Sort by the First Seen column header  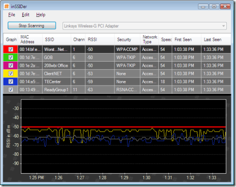pos(187,39)
